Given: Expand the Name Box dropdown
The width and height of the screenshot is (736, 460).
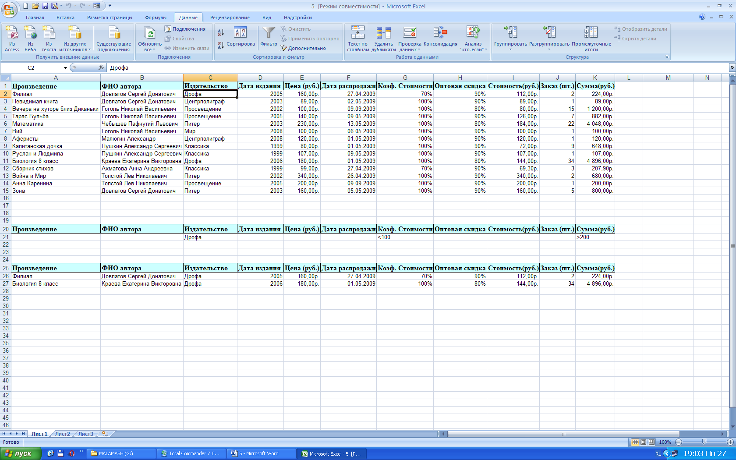Looking at the screenshot, I should tap(65, 68).
